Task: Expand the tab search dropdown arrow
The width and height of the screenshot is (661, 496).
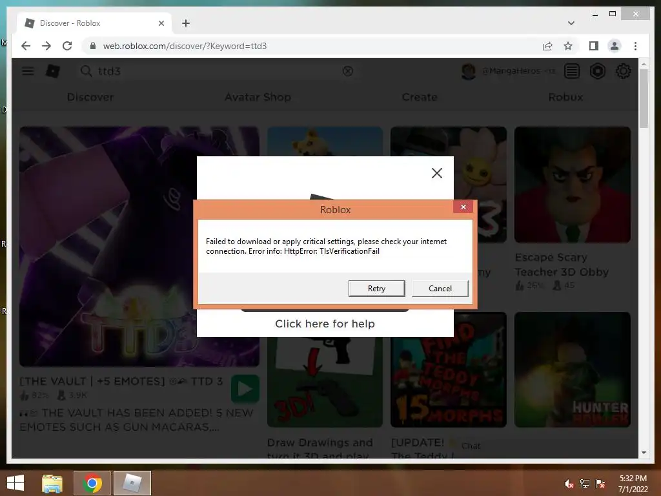Action: (571, 23)
